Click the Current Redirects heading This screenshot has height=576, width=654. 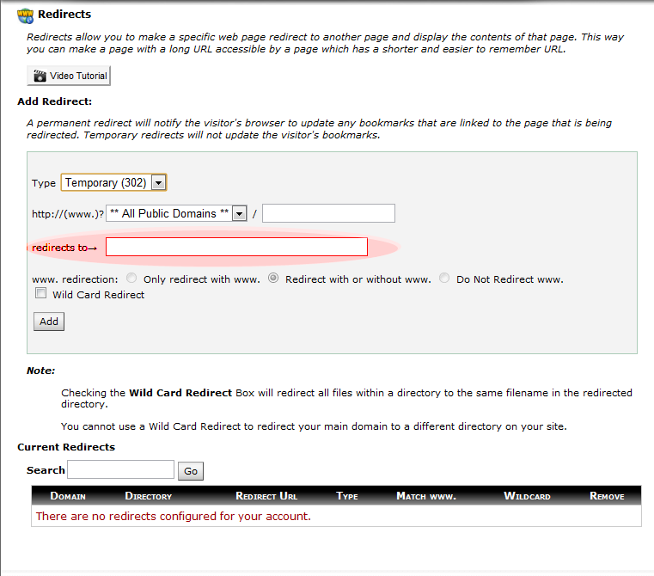point(66,447)
